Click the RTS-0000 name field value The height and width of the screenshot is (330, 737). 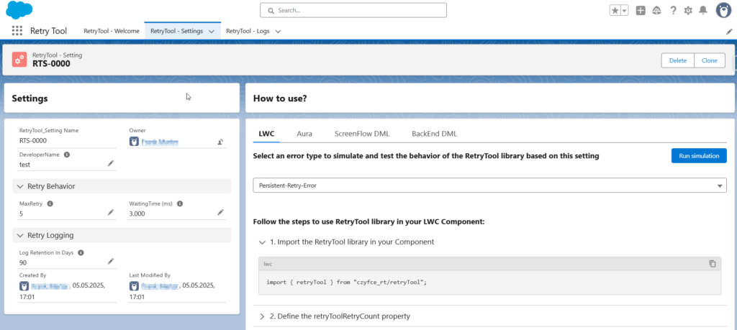33,140
